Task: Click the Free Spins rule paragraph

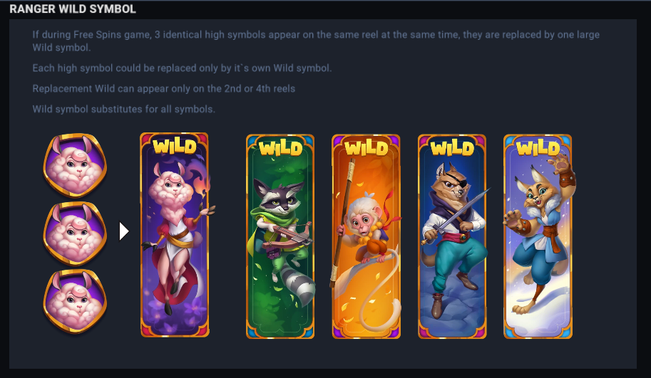Action: (316, 41)
